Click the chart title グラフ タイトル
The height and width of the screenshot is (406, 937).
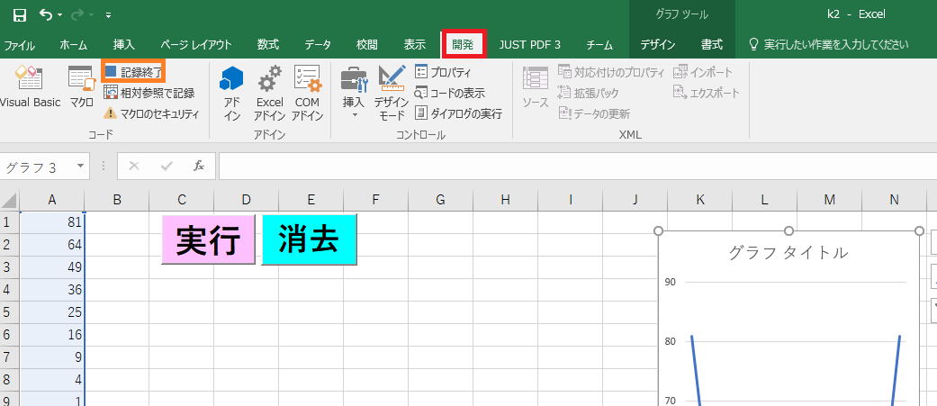pyautogui.click(x=788, y=252)
